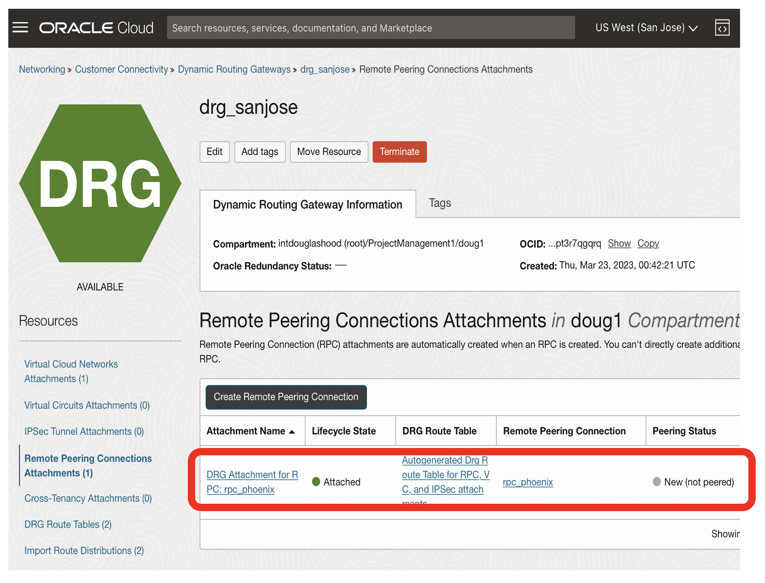The height and width of the screenshot is (583, 765).
Task: Click the compartment path 'intdouglashood (root)/ProjectManagement1/doug1'
Action: [x=381, y=243]
